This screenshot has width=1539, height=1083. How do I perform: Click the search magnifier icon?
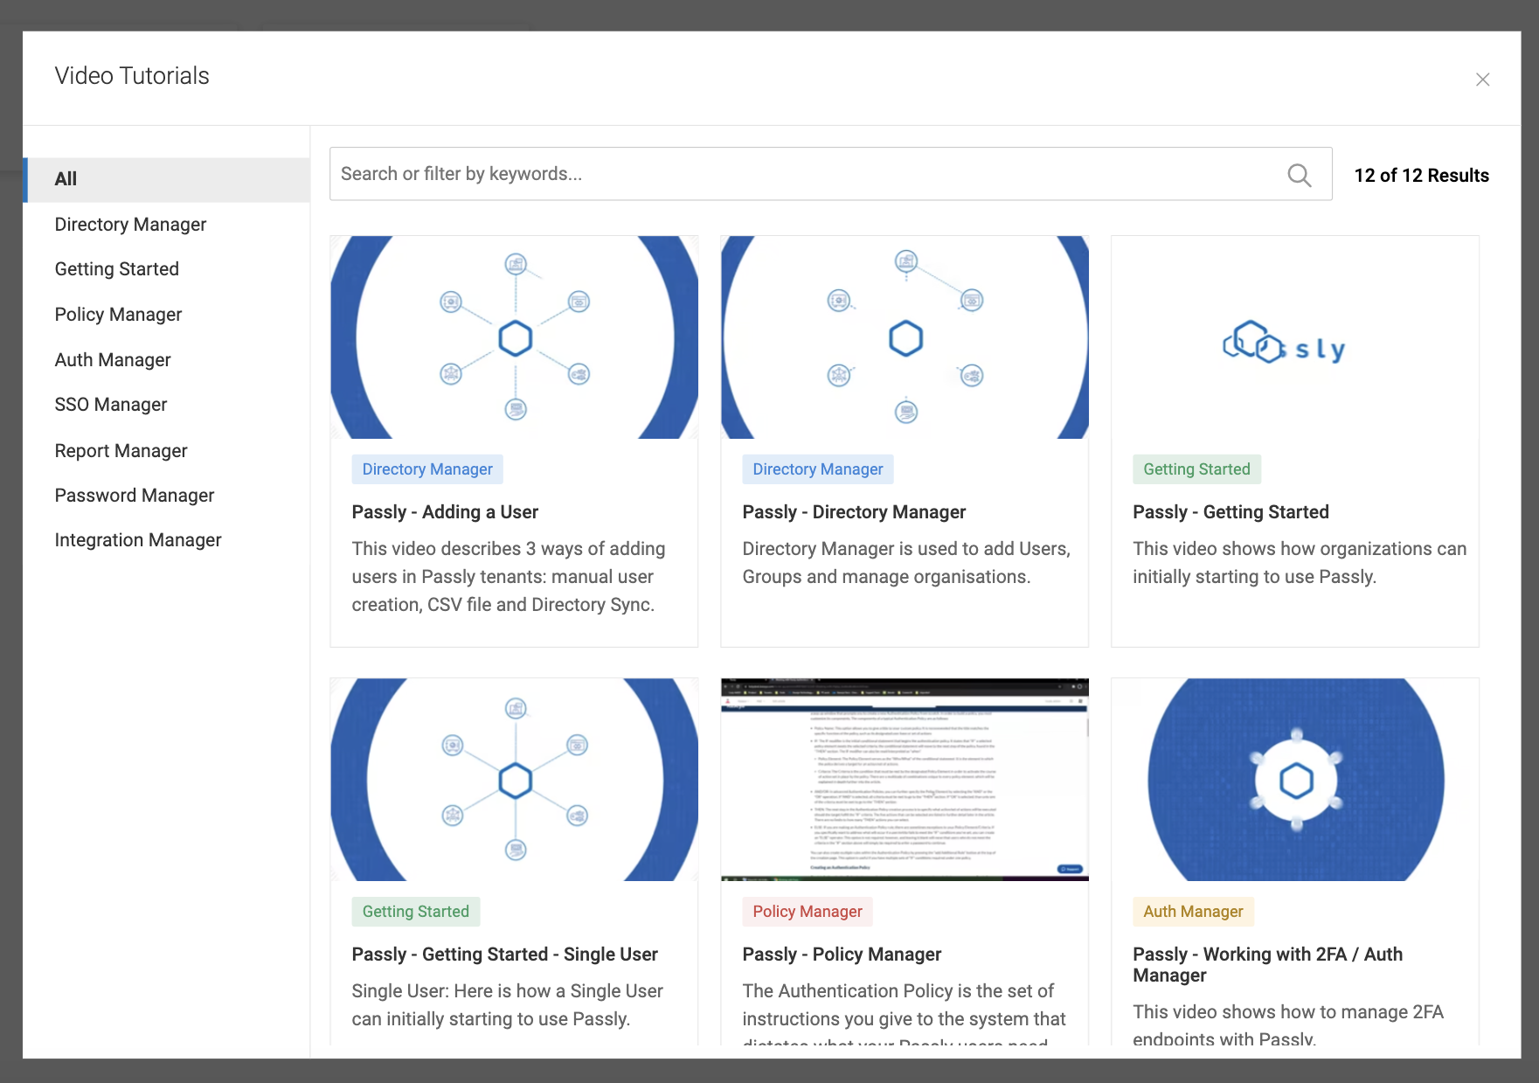[x=1300, y=175]
